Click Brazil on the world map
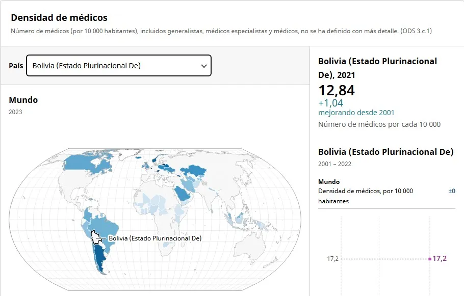Image resolution: width=464 pixels, height=296 pixels. click(x=110, y=224)
